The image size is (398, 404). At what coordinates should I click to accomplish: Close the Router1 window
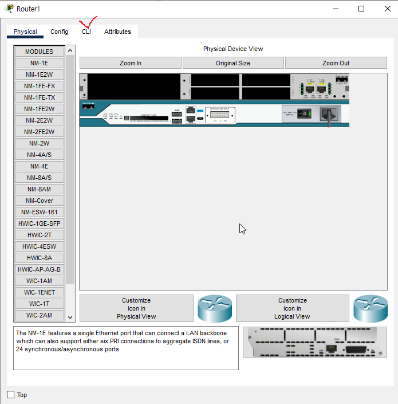click(x=388, y=9)
